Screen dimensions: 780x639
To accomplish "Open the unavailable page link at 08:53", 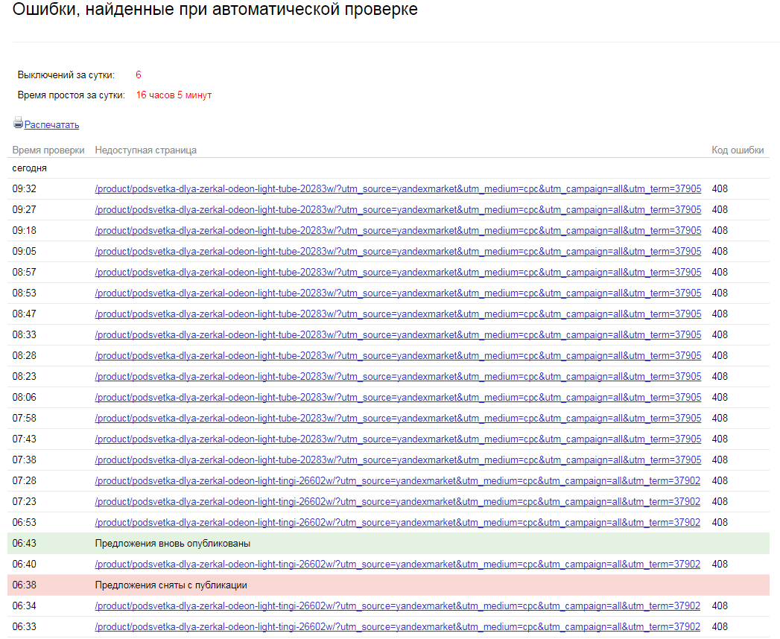I will (x=398, y=293).
